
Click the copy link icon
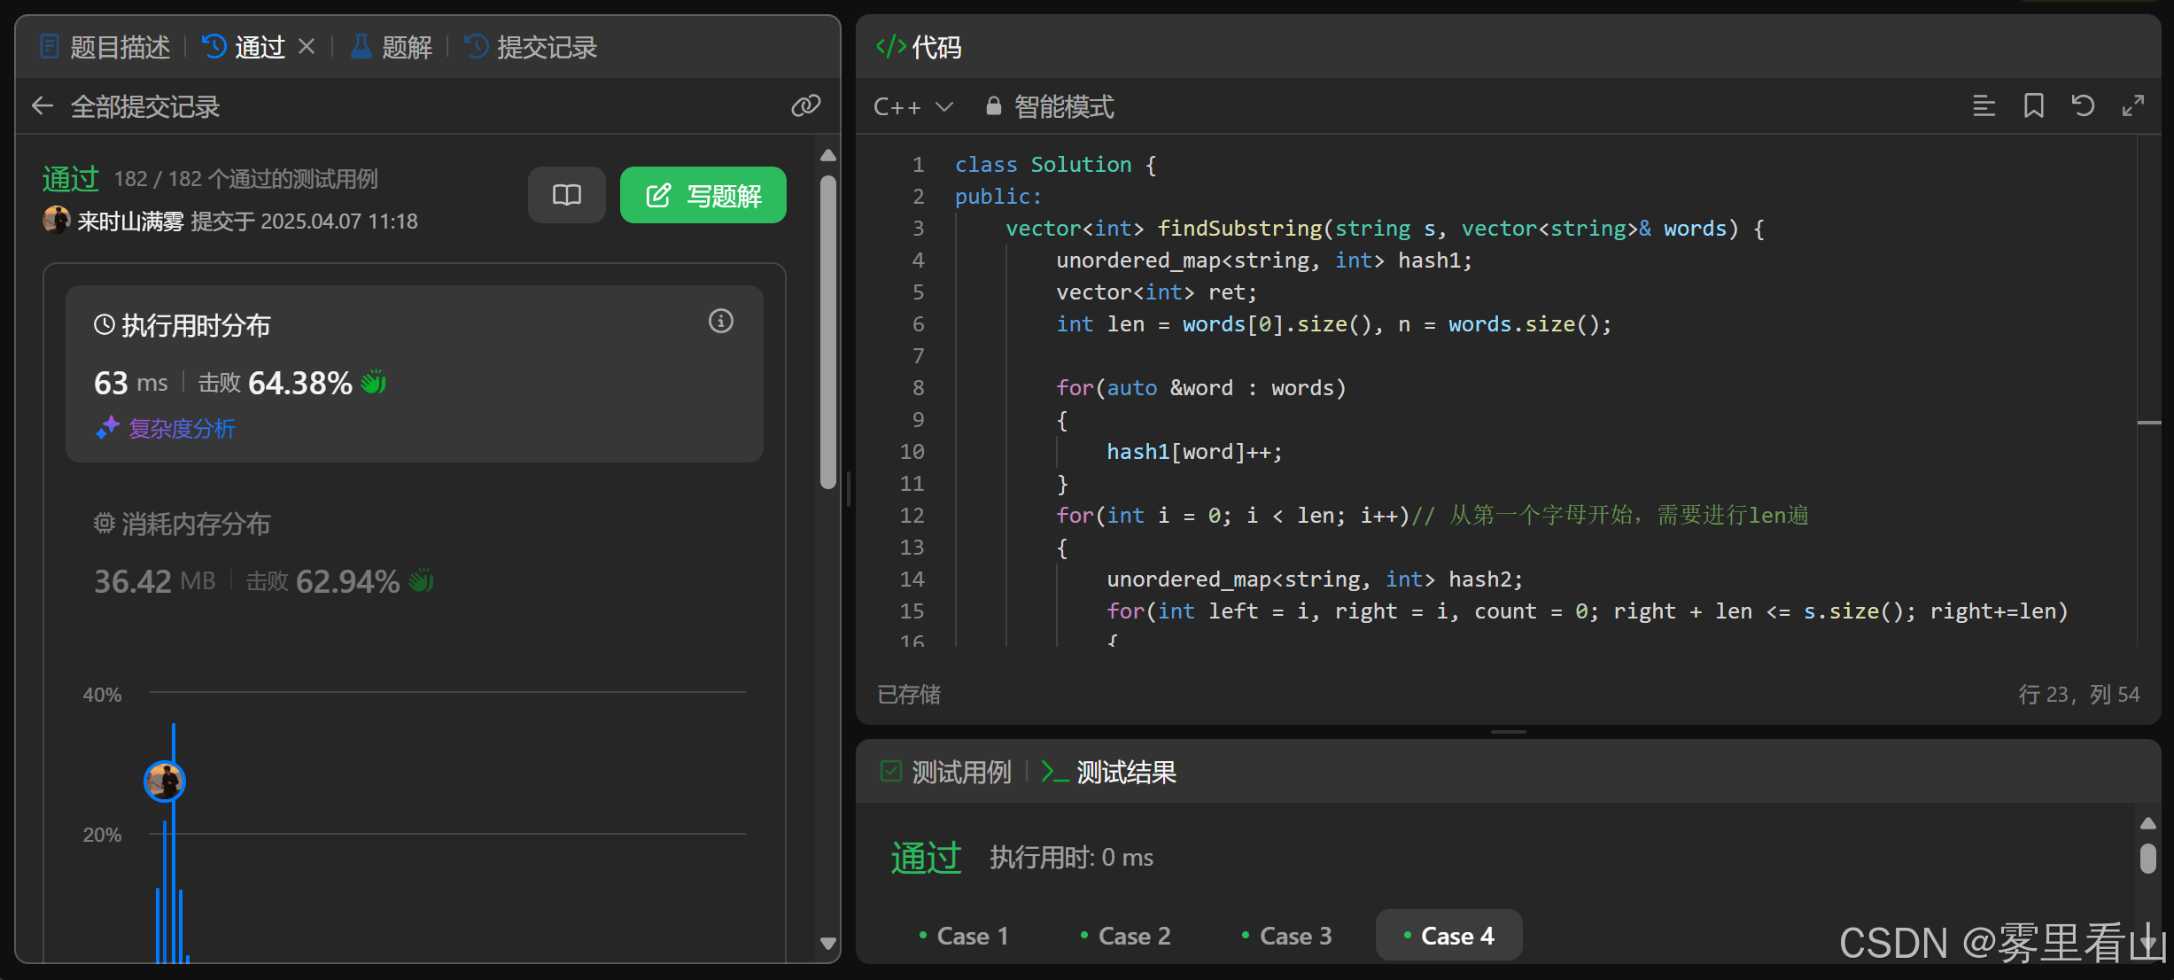pyautogui.click(x=805, y=106)
